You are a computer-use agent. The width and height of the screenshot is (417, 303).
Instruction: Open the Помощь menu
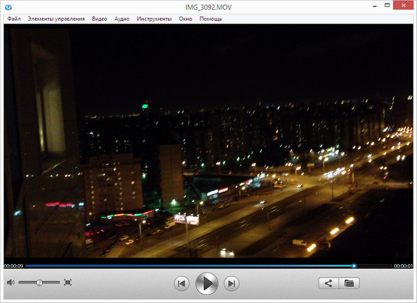pyautogui.click(x=211, y=19)
